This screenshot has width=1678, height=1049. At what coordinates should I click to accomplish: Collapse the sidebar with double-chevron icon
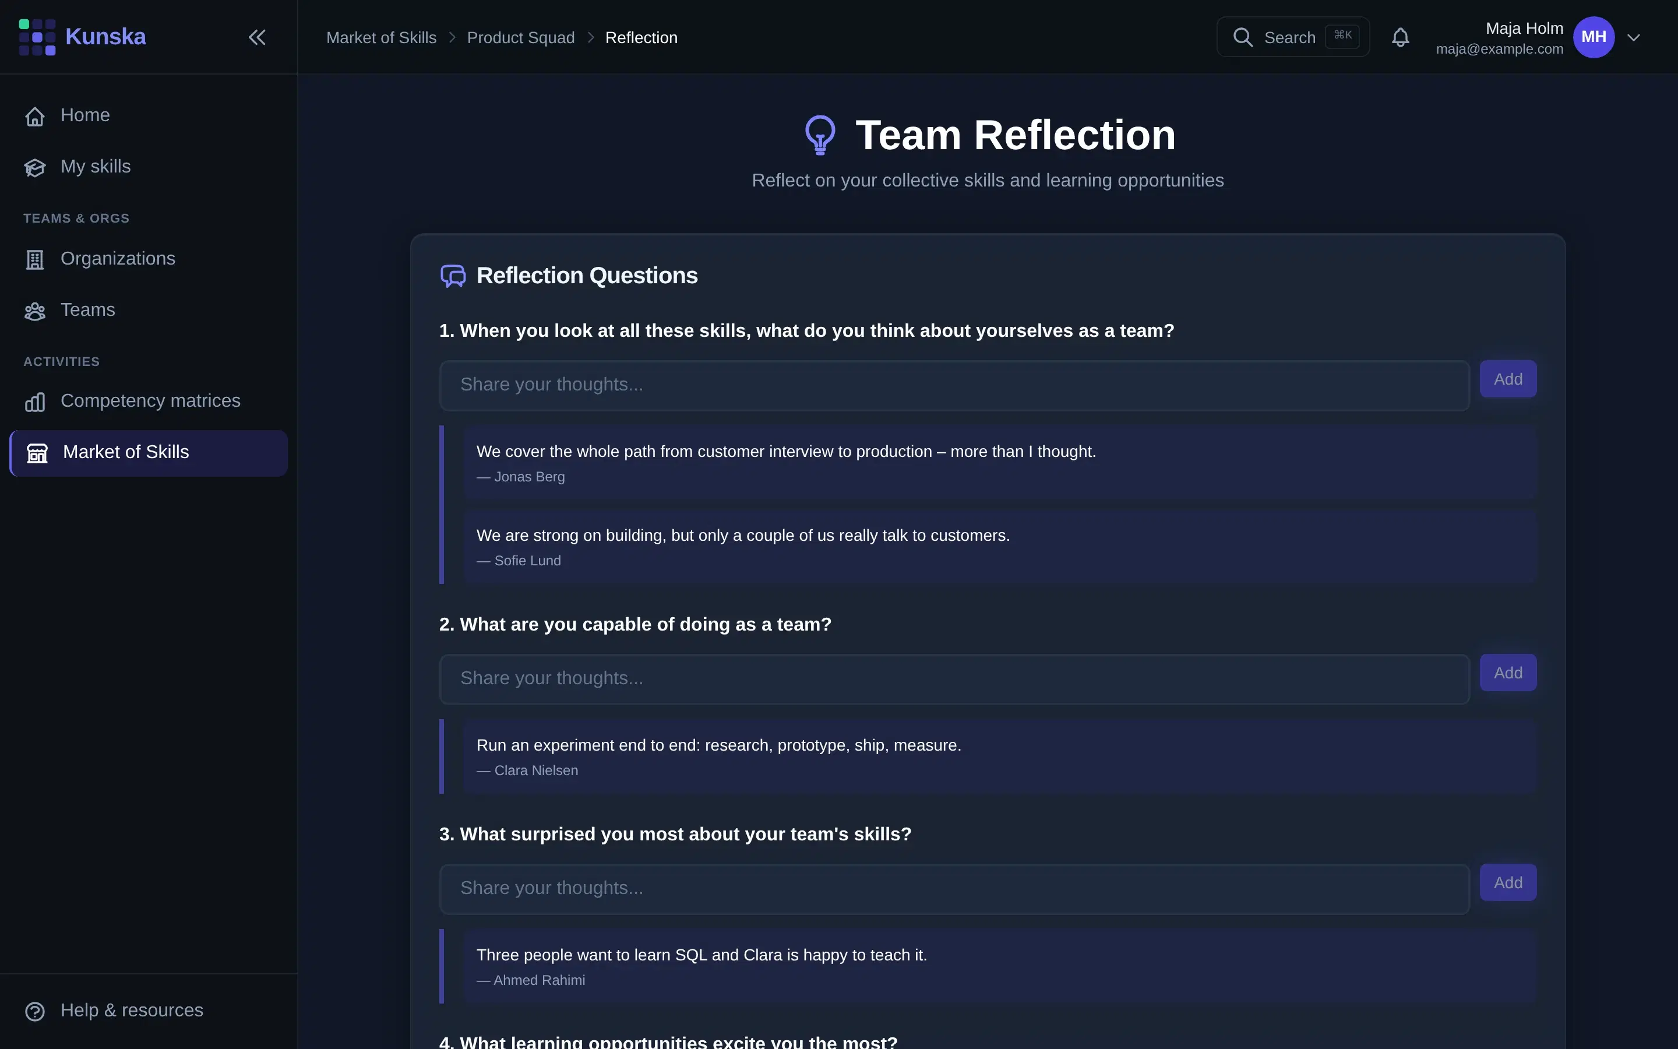258,37
